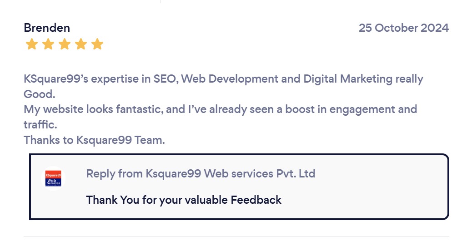Click the review date 25 October 2024

point(403,28)
